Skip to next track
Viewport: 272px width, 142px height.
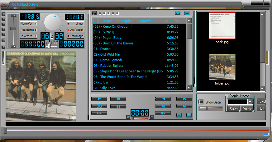click(163, 106)
